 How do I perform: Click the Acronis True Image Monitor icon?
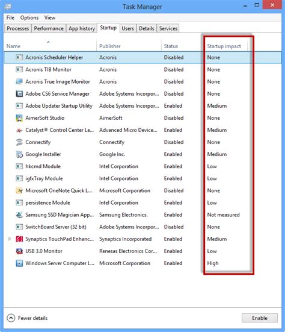19,81
